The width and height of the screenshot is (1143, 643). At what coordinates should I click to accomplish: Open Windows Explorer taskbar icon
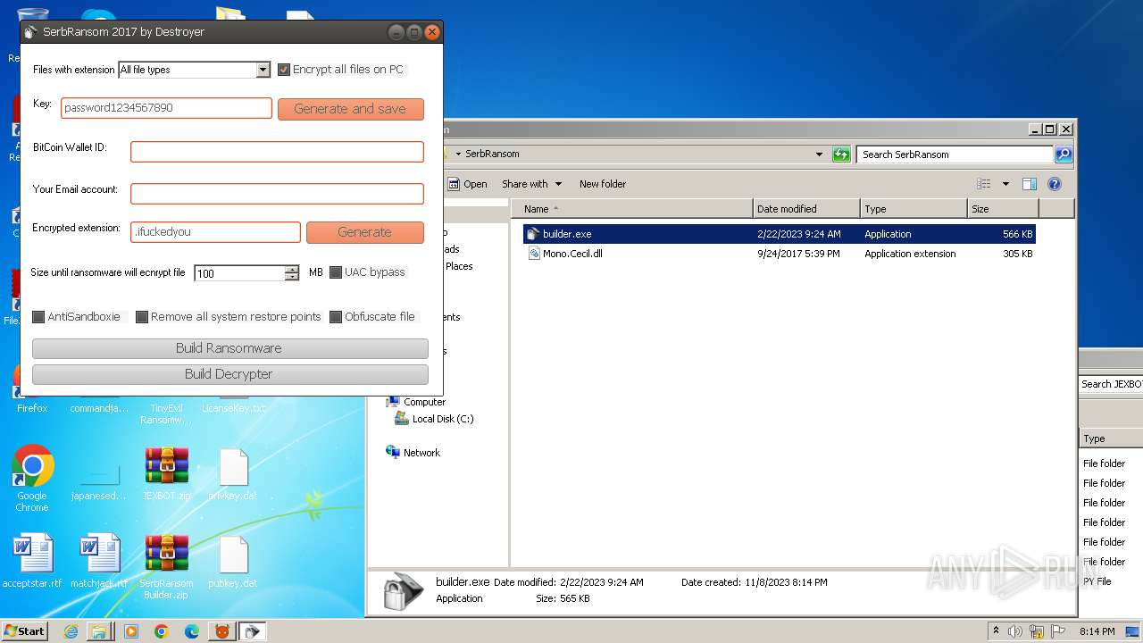coord(100,631)
